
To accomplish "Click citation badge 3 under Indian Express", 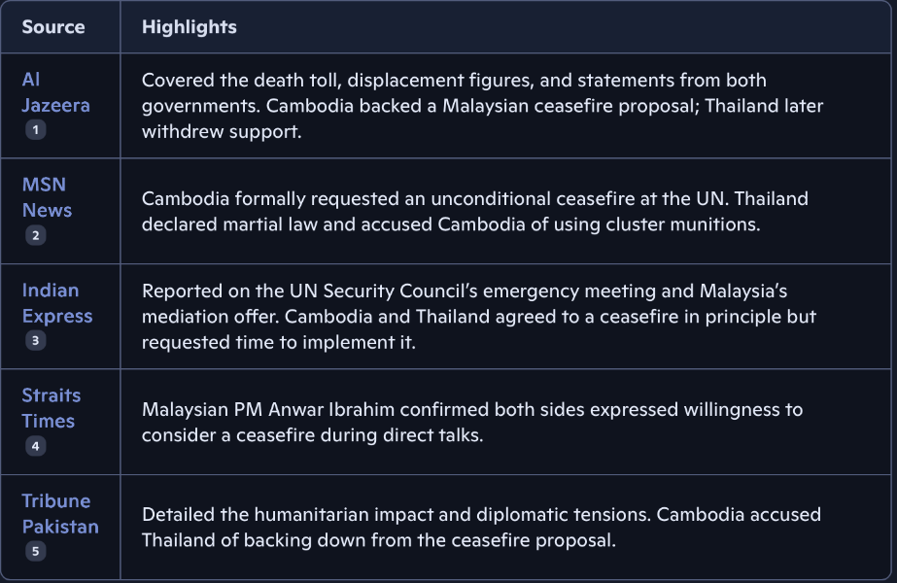I will click(35, 340).
